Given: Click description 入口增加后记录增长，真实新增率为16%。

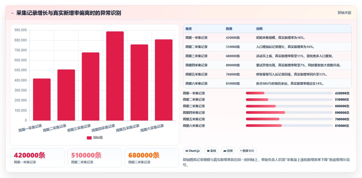Looking at the screenshot, I should pos(285,47).
